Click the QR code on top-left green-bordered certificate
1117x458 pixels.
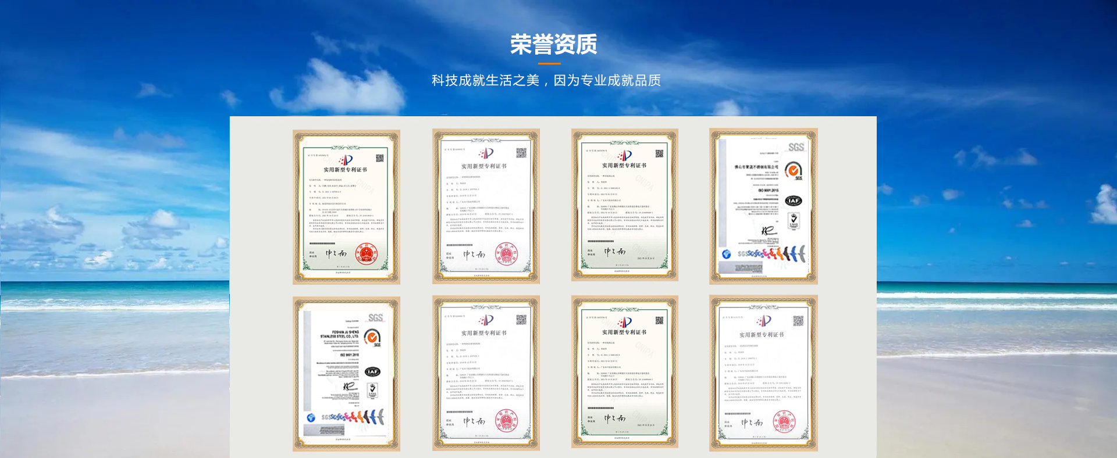(x=380, y=158)
